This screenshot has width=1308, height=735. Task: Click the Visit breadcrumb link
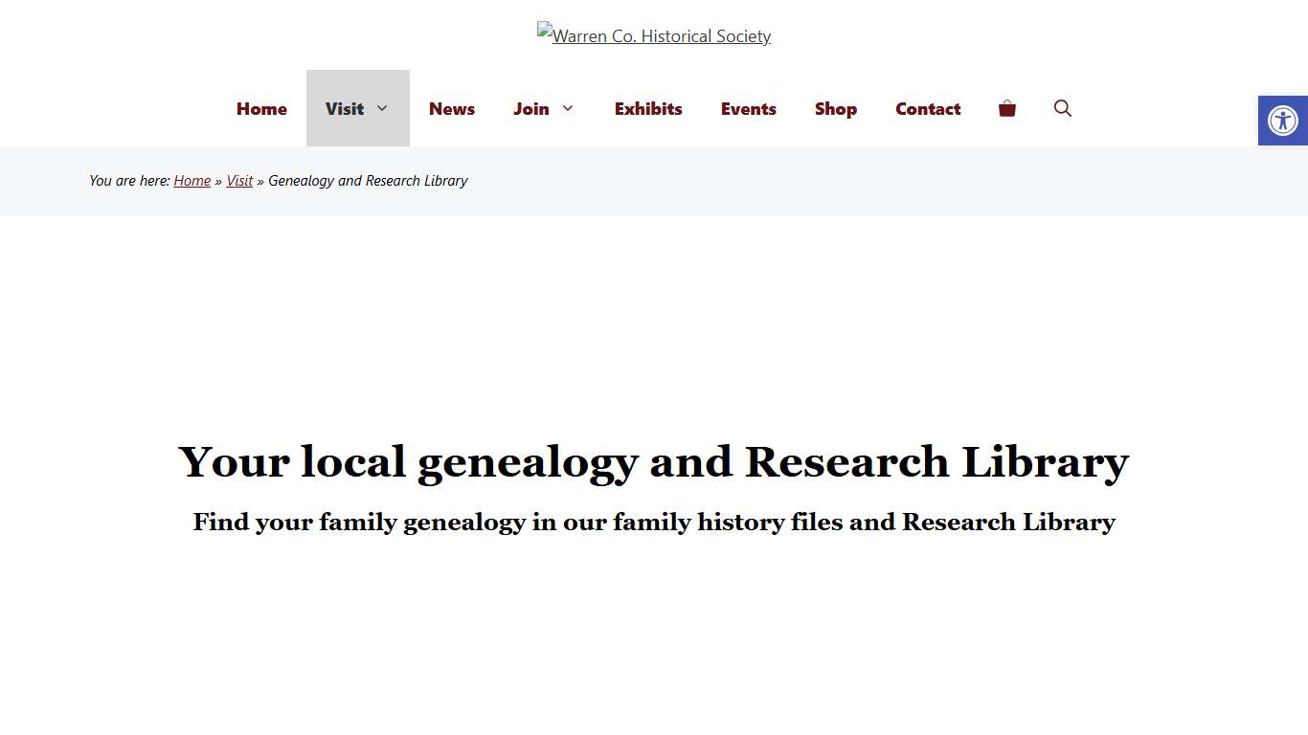(239, 181)
